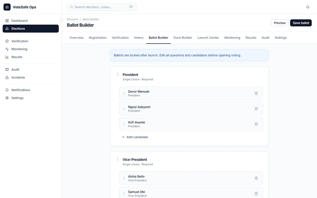Click the drag handle beside Devor Mensah
This screenshot has width=317, height=198.
click(124, 93)
